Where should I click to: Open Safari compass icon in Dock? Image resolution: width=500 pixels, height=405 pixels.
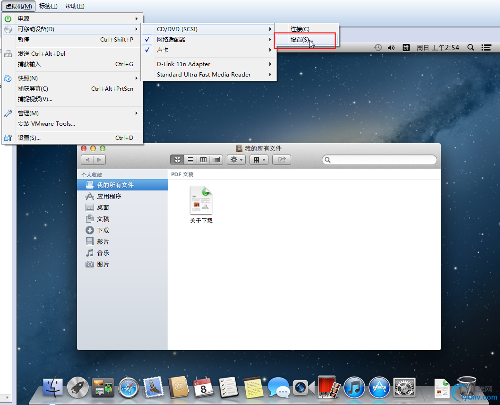128,388
